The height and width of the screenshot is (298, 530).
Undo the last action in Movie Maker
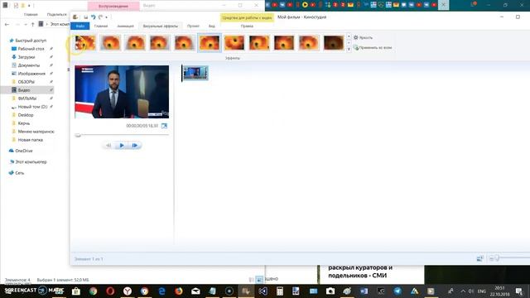pyautogui.click(x=94, y=17)
